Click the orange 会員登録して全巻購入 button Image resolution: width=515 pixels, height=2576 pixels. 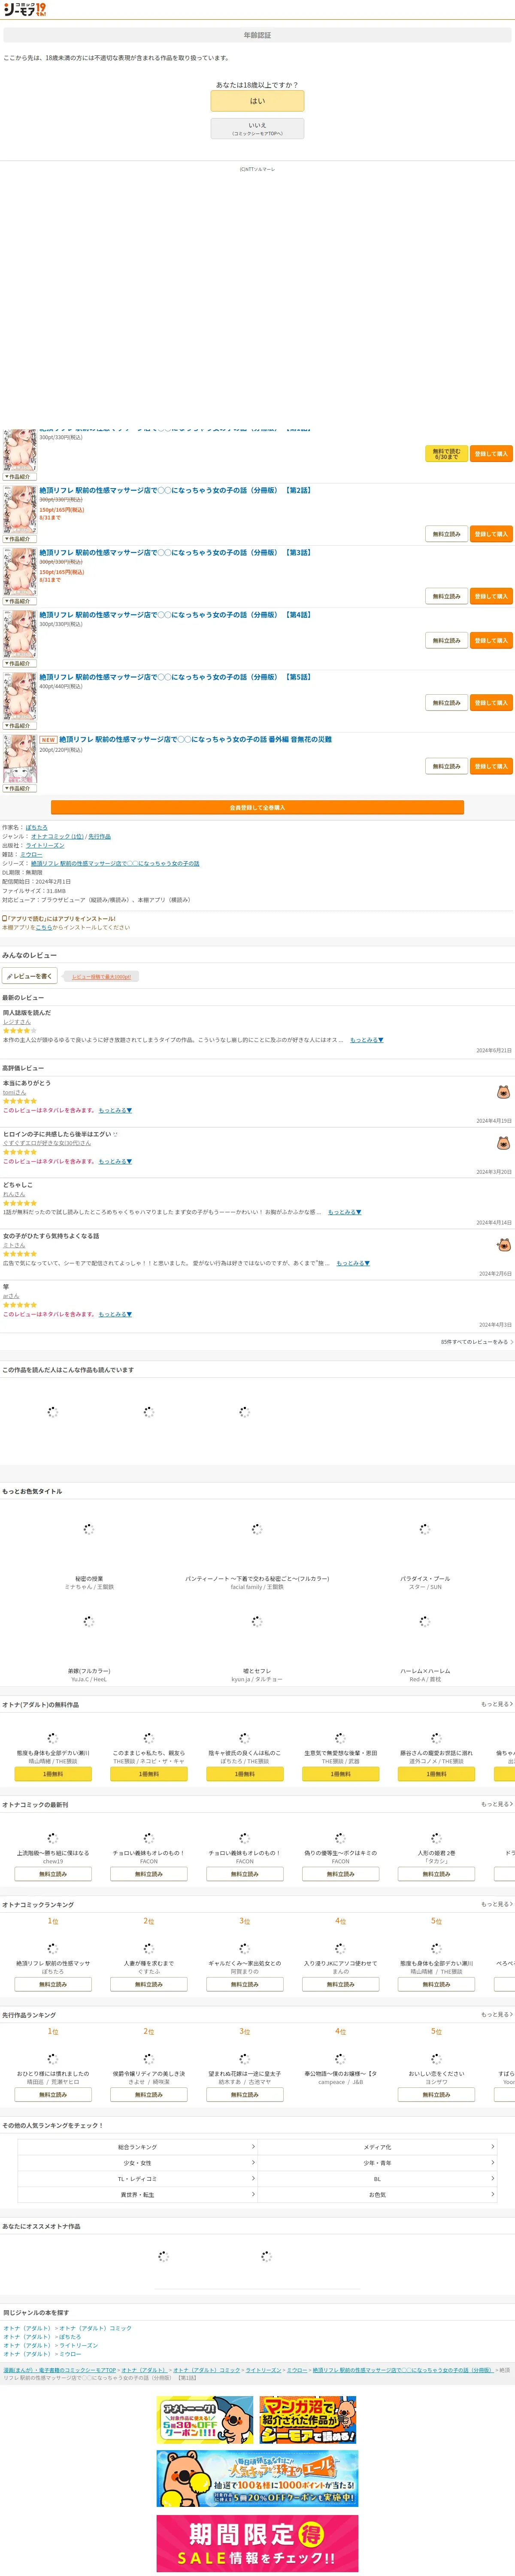(257, 807)
